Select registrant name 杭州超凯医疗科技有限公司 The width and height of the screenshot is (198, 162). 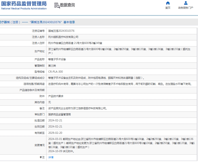[x=63, y=37]
